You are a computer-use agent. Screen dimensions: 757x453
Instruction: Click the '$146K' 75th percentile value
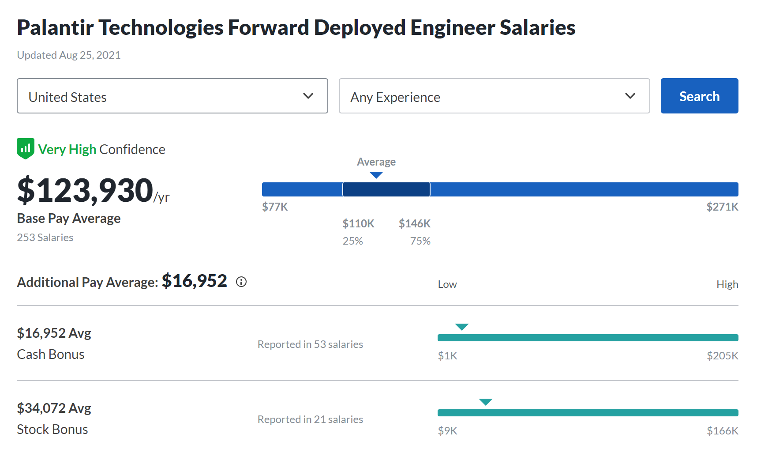click(x=415, y=223)
